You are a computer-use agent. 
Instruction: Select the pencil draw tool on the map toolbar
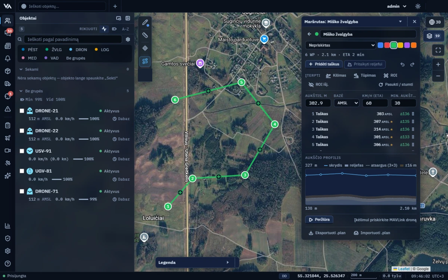[x=145, y=22]
